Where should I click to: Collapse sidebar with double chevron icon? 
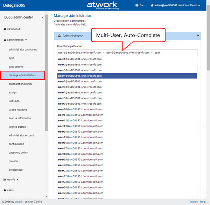click(42, 17)
